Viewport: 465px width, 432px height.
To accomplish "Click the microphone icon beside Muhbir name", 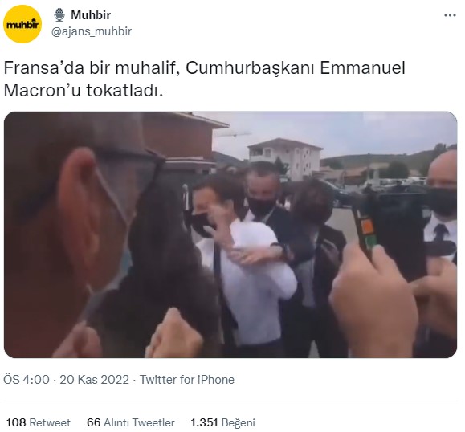I will [x=59, y=15].
